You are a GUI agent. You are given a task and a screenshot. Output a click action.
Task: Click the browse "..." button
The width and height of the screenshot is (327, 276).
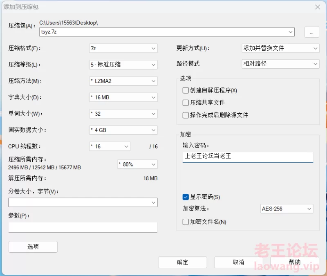(311, 32)
